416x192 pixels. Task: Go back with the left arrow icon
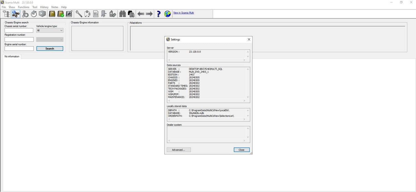point(141,14)
